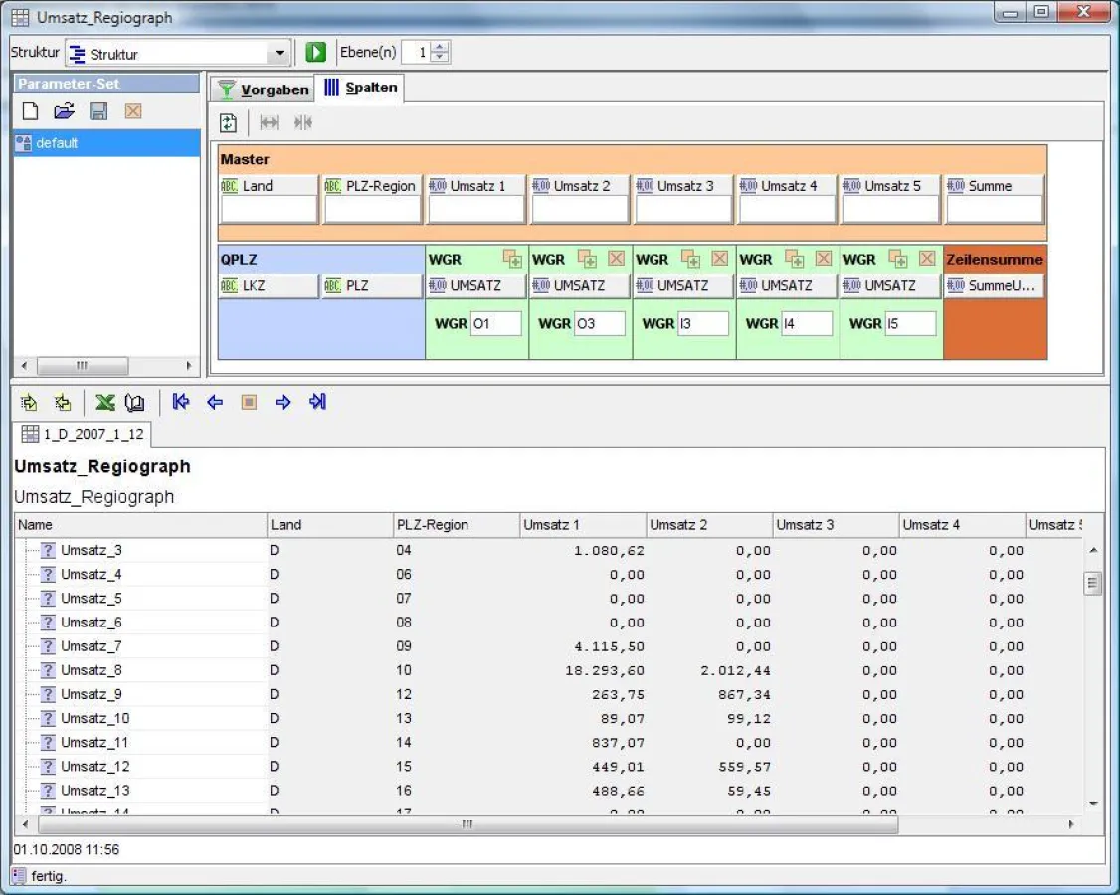This screenshot has height=895, width=1120.
Task: Go to next record with right arrow
Action: [283, 402]
